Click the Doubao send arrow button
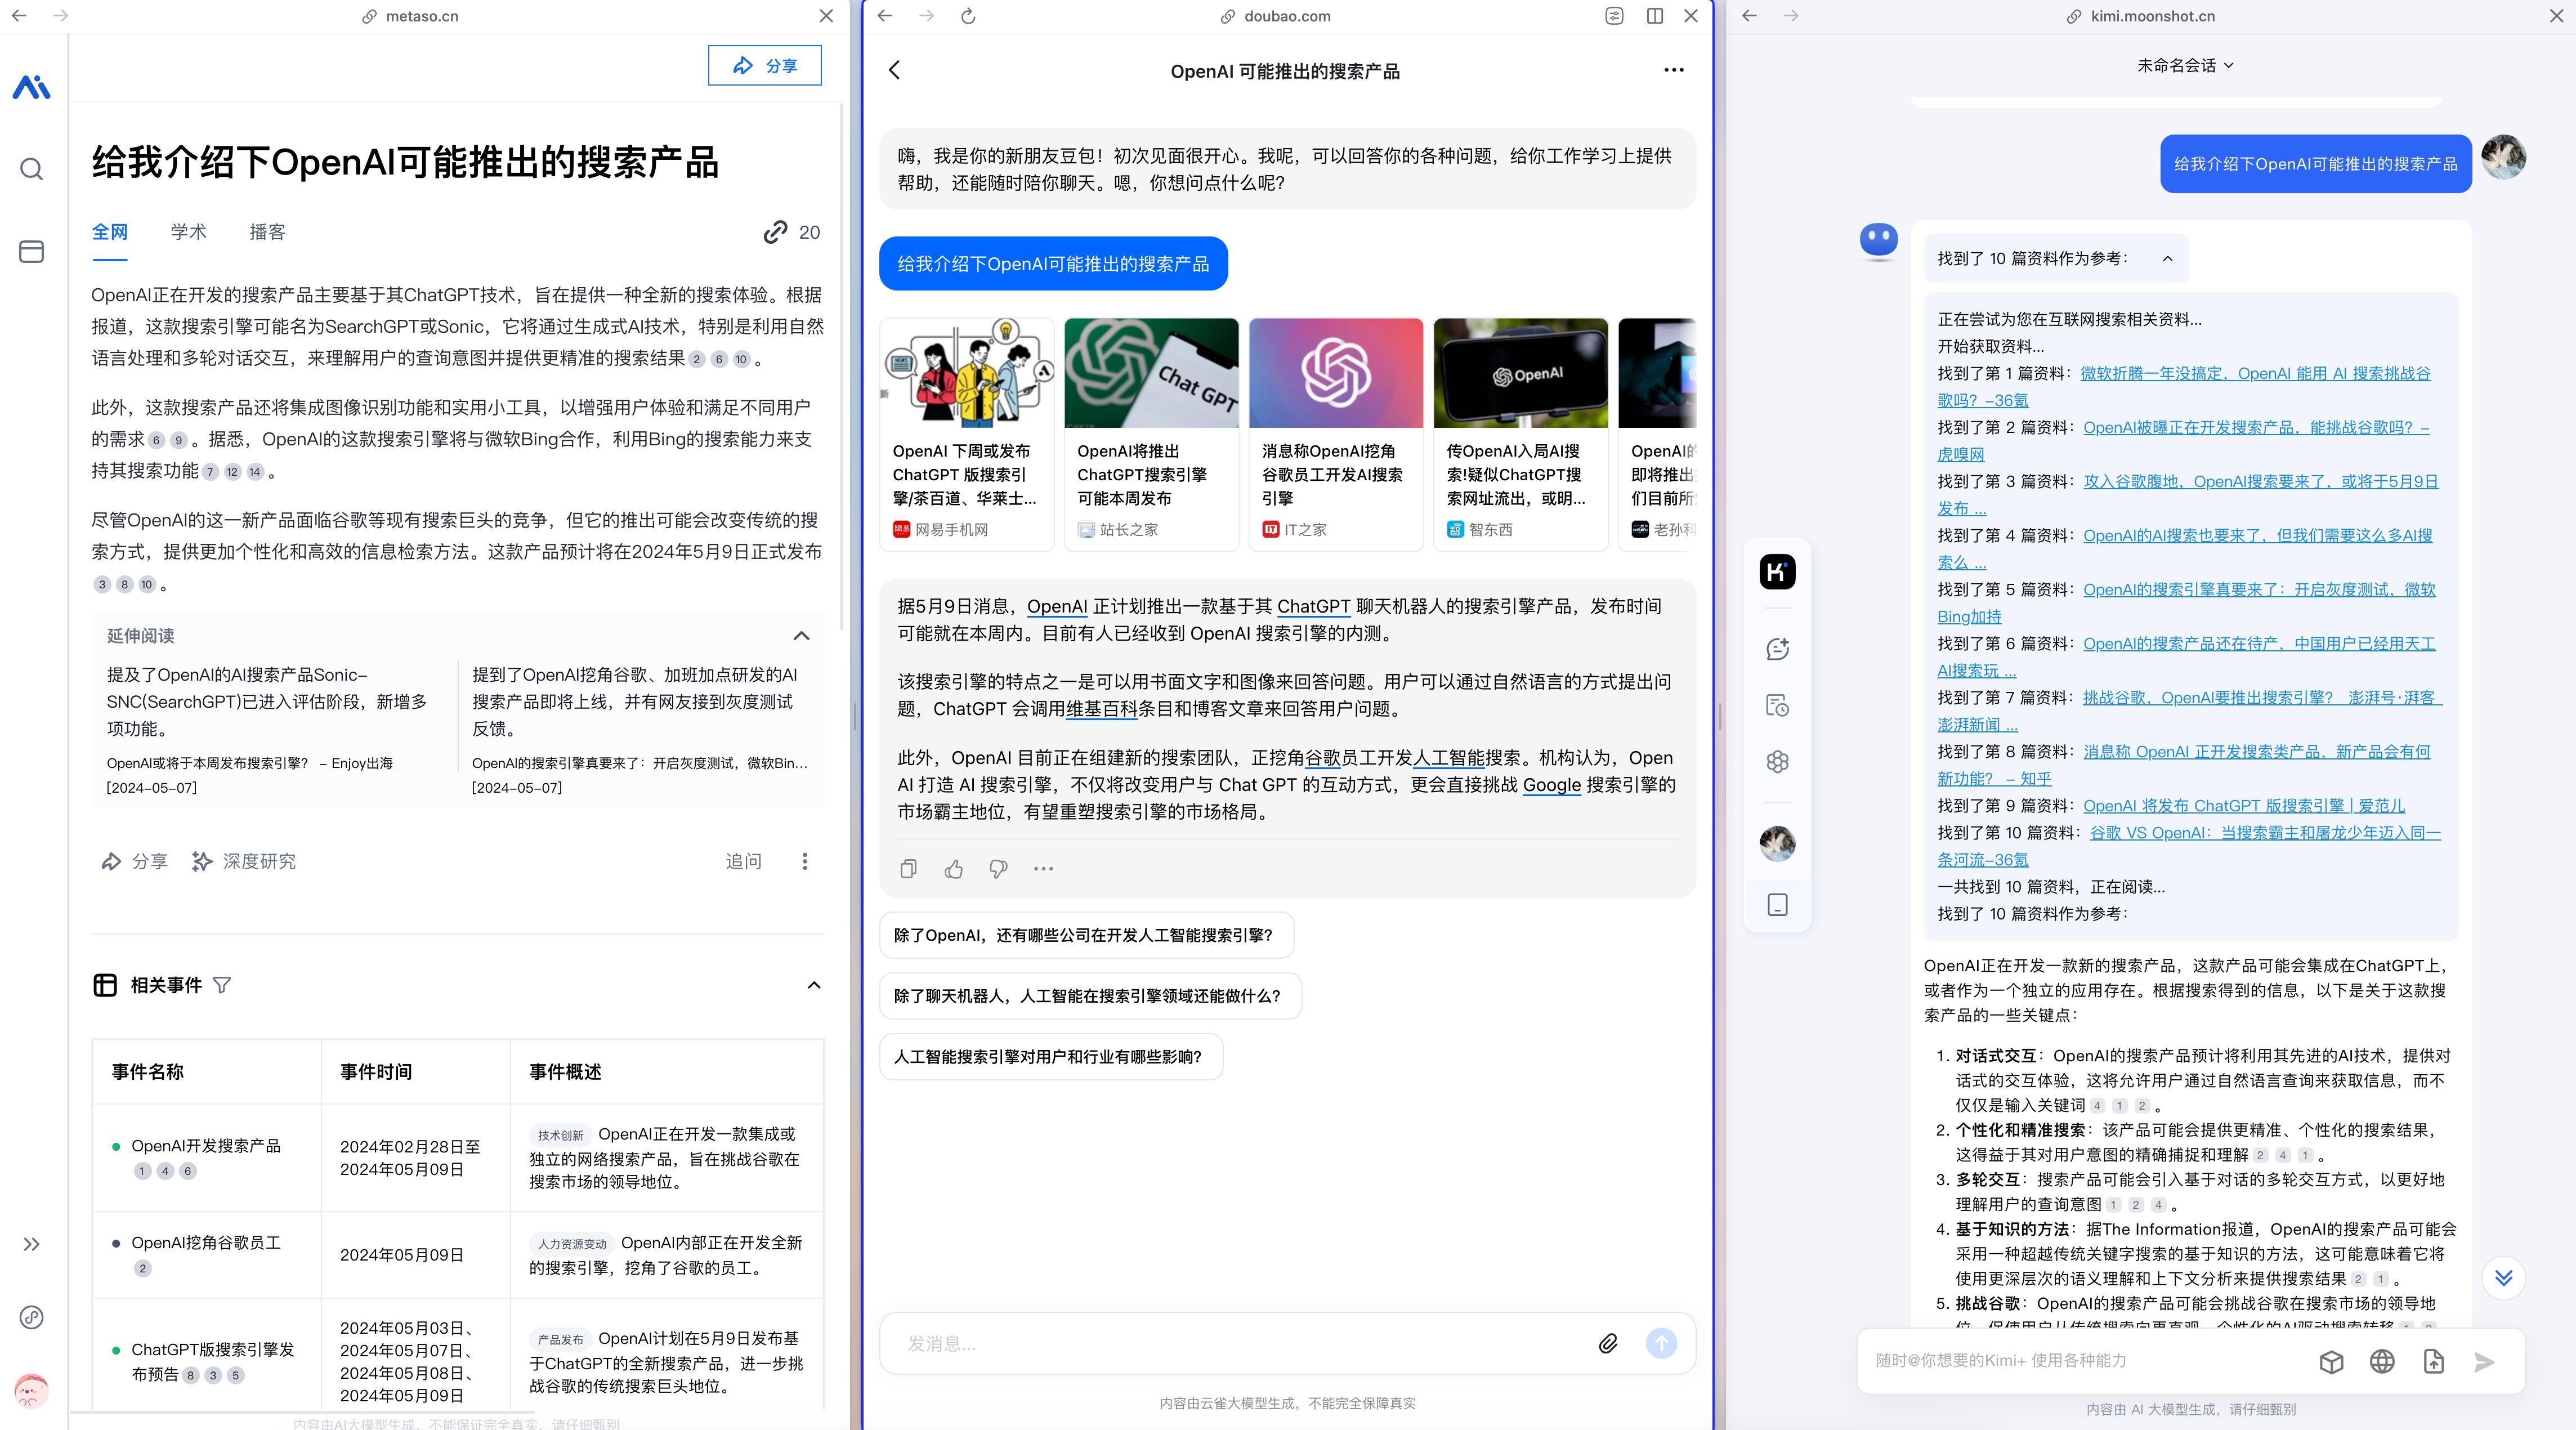The image size is (2576, 1430). [1661, 1343]
